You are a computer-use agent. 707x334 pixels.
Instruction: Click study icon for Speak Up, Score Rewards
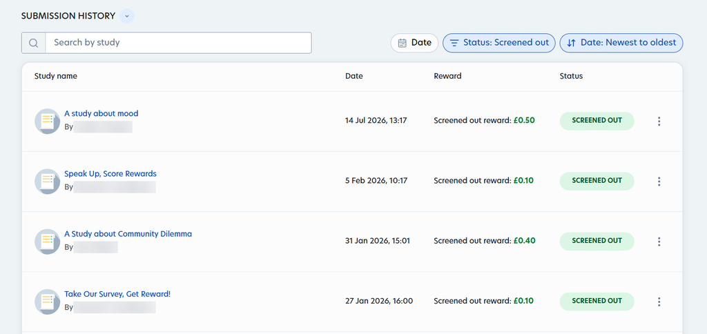tap(48, 181)
